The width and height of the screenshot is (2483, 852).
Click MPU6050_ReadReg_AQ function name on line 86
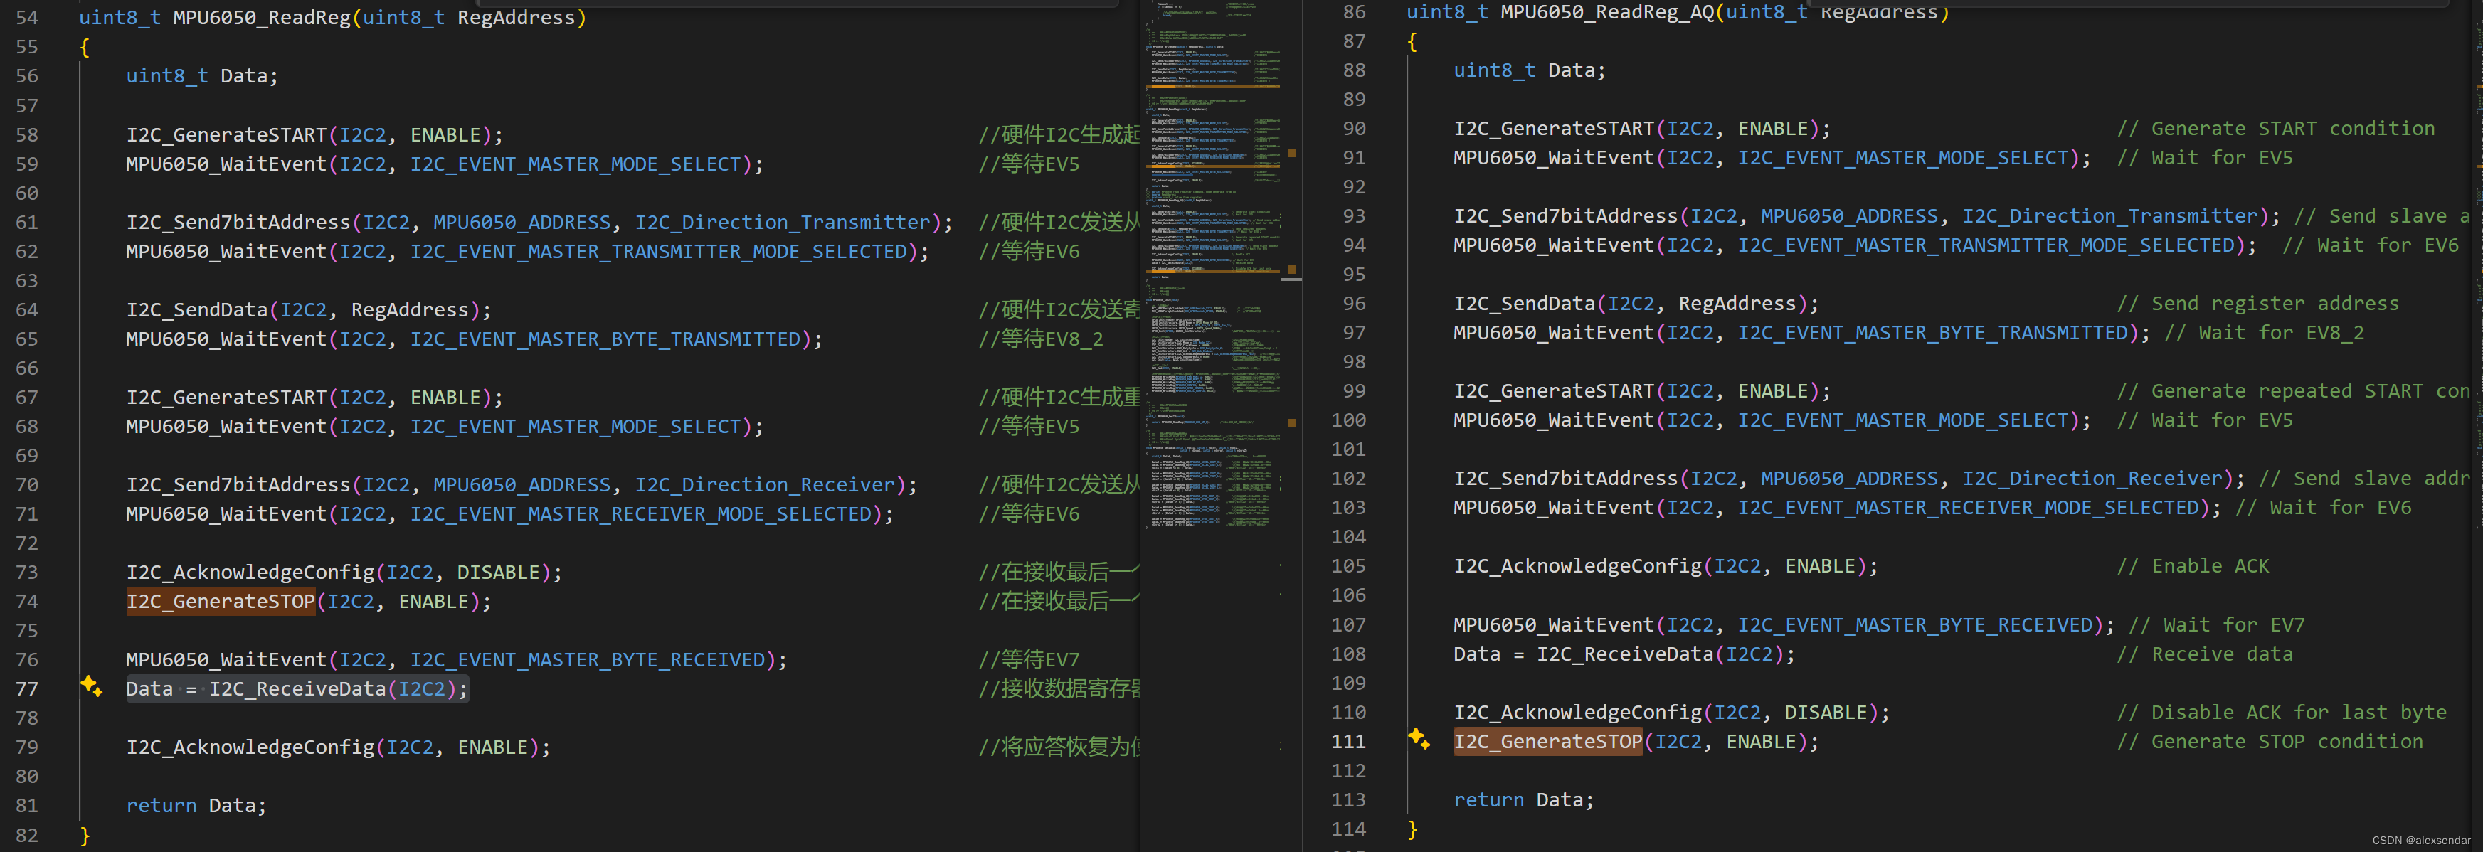[1606, 11]
